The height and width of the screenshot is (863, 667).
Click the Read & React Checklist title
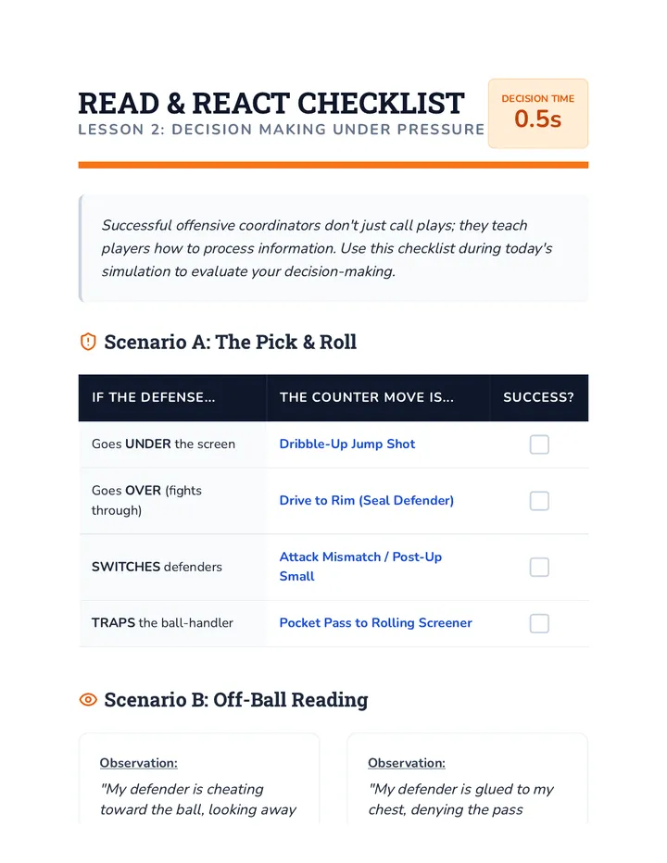point(271,104)
